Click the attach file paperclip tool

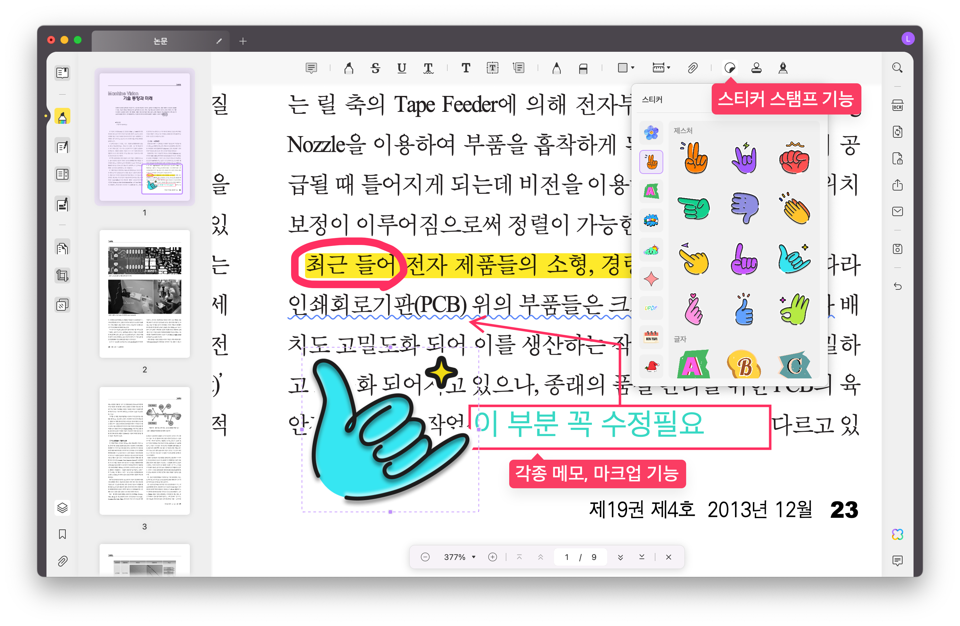point(692,68)
